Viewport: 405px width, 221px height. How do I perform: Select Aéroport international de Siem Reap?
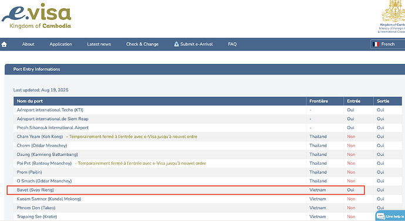[x=52, y=119]
